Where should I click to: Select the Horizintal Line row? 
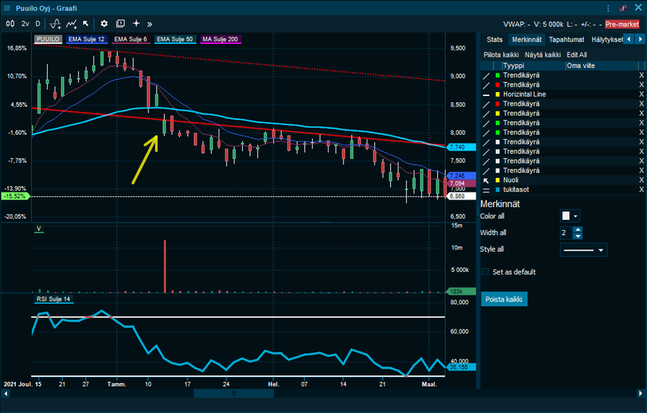coord(563,94)
